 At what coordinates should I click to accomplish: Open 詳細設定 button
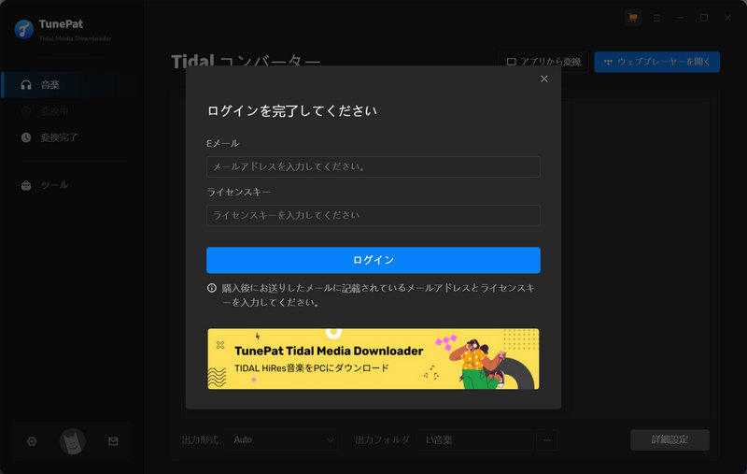point(669,439)
